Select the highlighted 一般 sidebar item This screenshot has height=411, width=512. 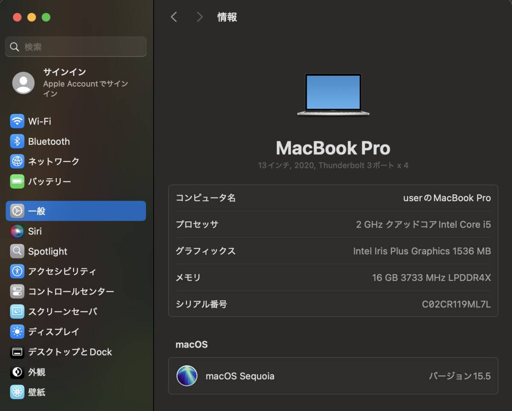(x=76, y=211)
